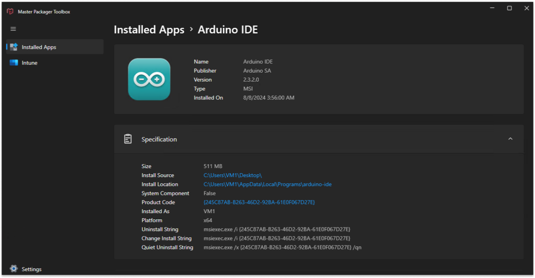The width and height of the screenshot is (535, 278).
Task: Click the Uninstall String msiexec value
Action: (x=277, y=229)
